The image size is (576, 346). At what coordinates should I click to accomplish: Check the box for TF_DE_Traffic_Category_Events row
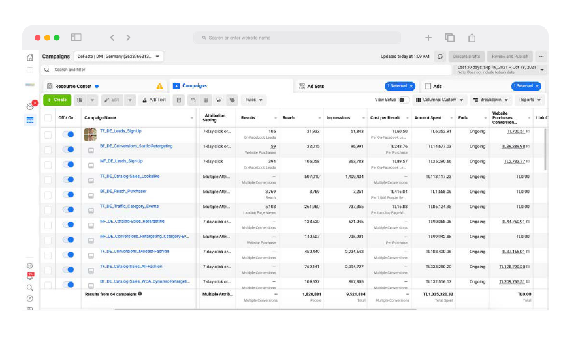coord(48,210)
